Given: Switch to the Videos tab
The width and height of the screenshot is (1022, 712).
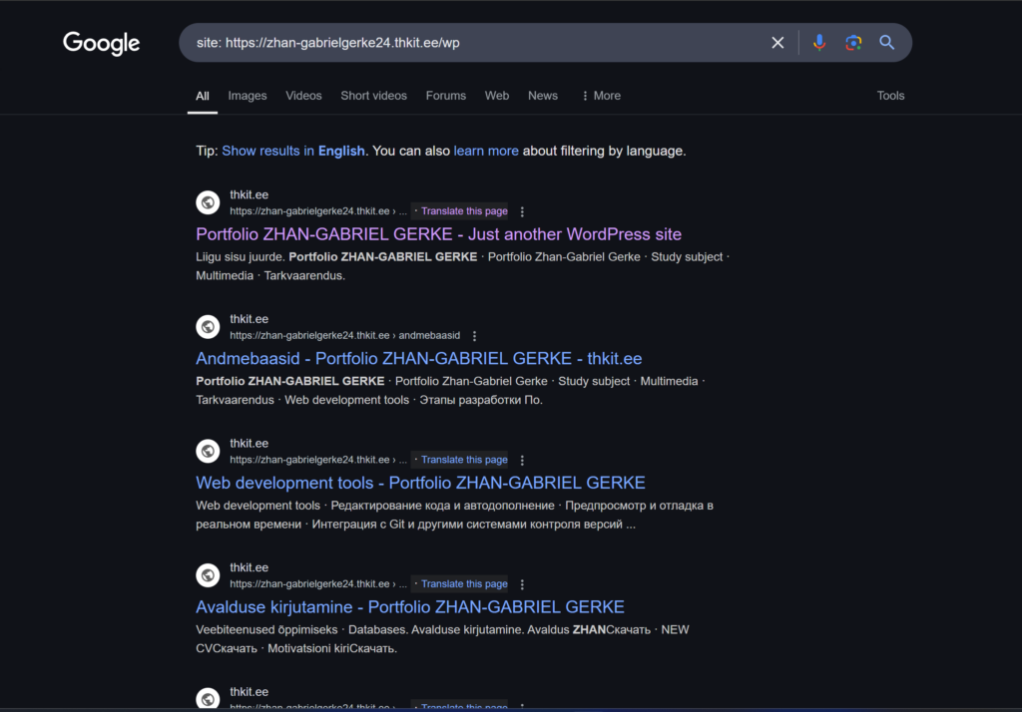Looking at the screenshot, I should [303, 96].
